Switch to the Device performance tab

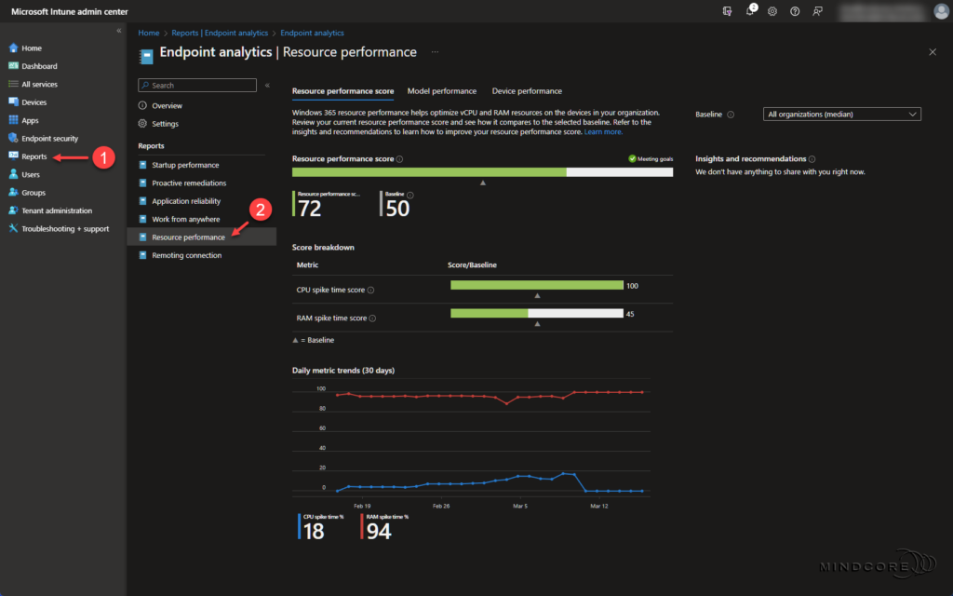(527, 90)
